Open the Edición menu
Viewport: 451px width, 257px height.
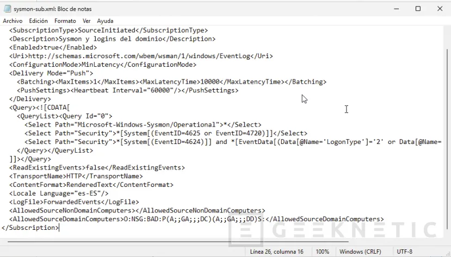(38, 21)
